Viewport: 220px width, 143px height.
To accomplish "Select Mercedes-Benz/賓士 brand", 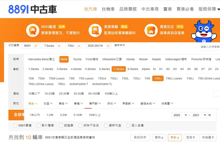I will pos(42,59).
